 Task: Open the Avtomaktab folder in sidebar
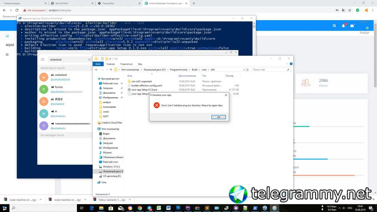[x=109, y=107]
